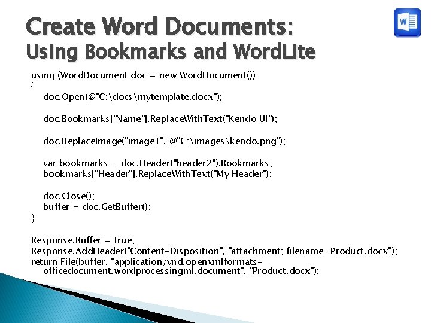Click the opening curly brace line
The height and width of the screenshot is (323, 431).
pos(32,86)
